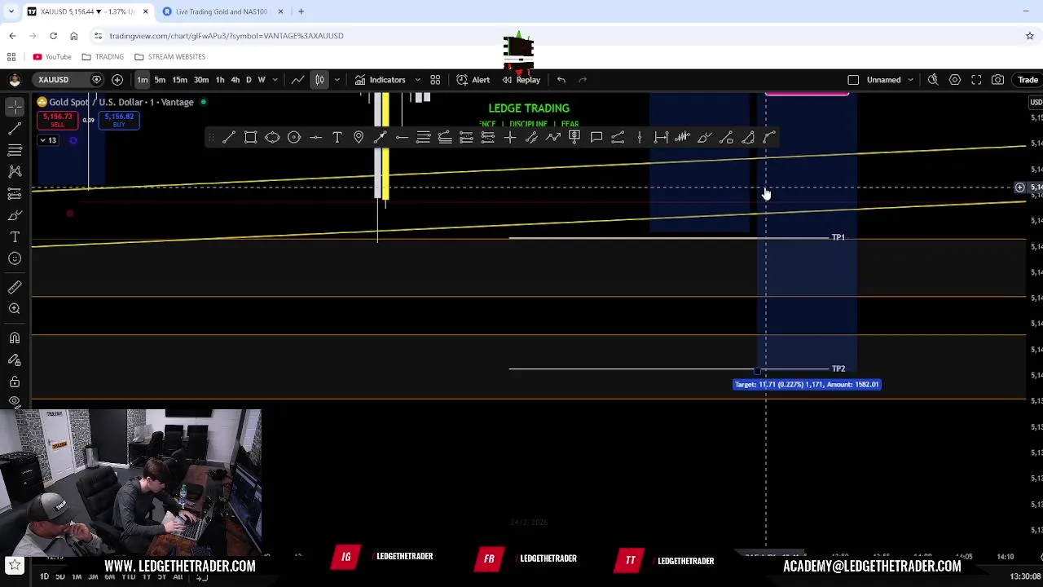Screen dimensions: 1043x587
Task: Add symbol with compare plus icon
Action: (x=117, y=80)
